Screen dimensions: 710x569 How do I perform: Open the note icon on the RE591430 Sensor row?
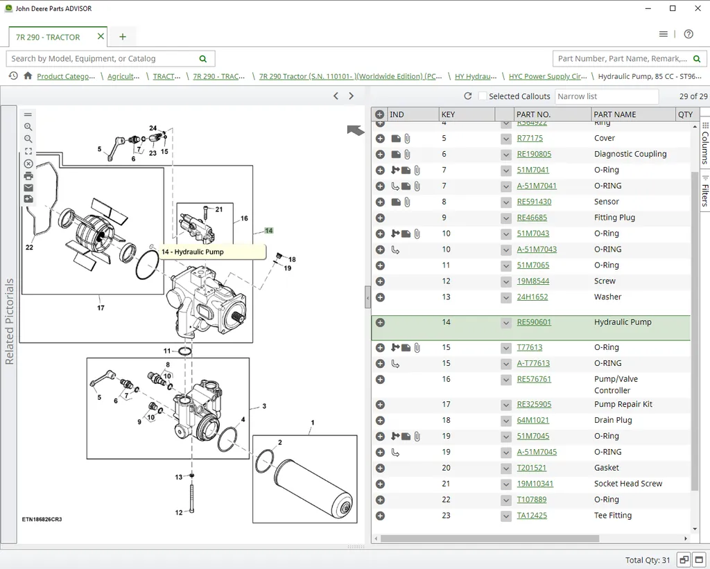[x=396, y=202]
